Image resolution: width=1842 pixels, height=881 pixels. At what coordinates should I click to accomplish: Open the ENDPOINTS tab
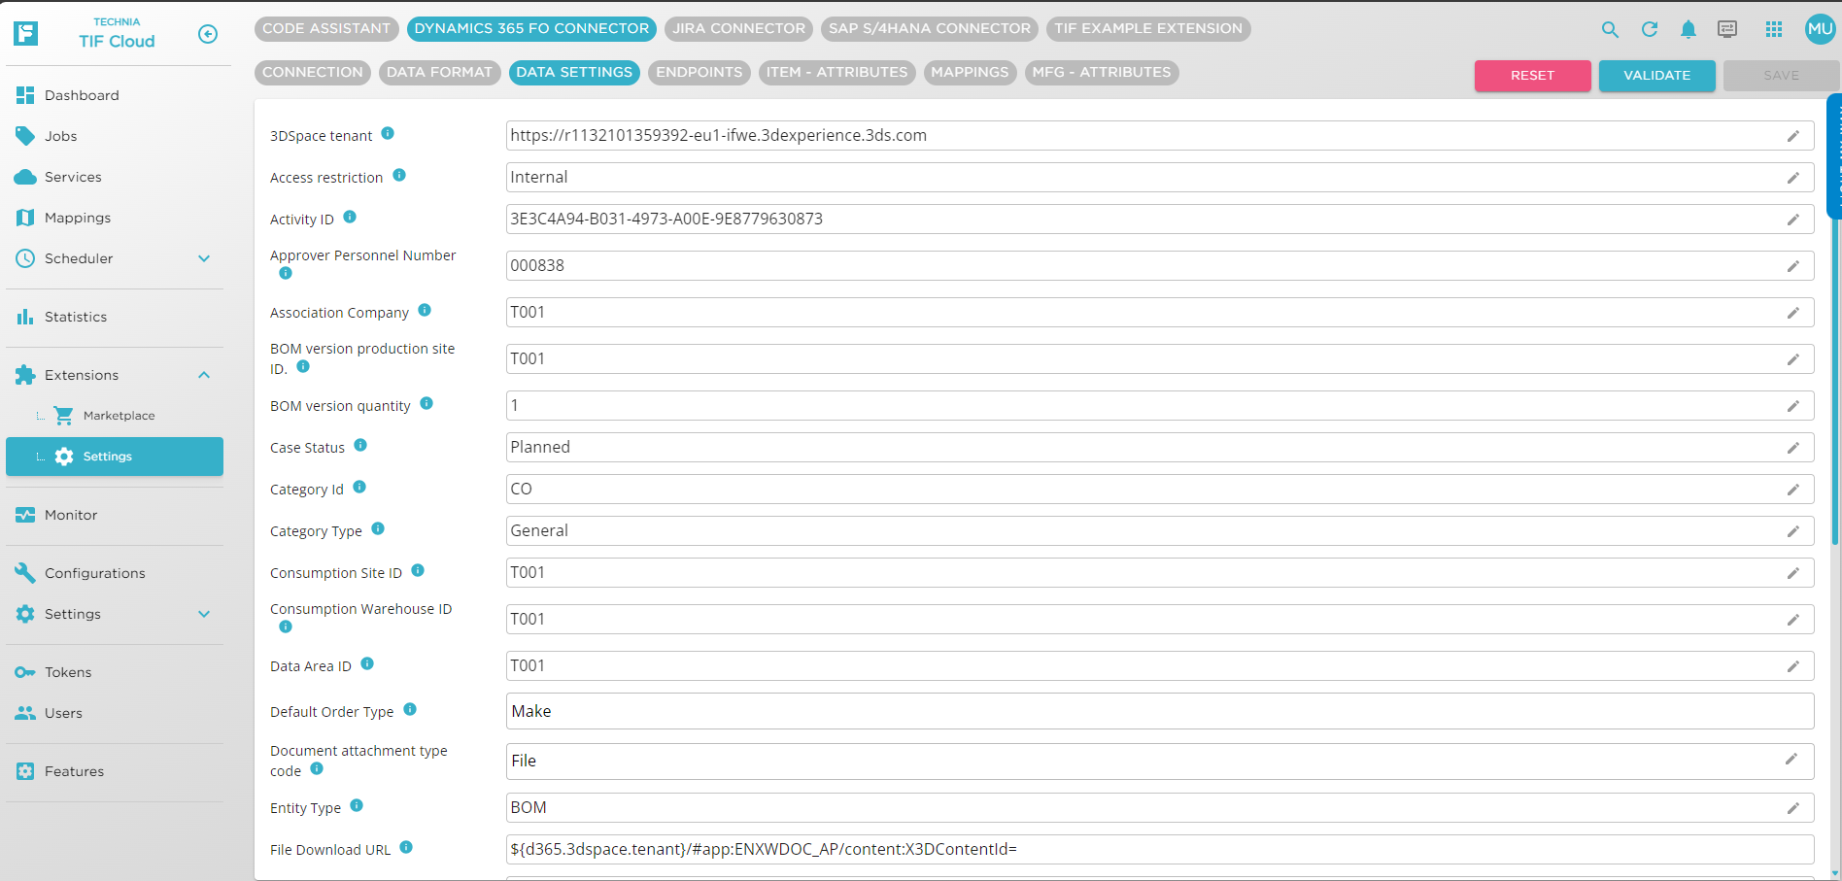click(699, 73)
